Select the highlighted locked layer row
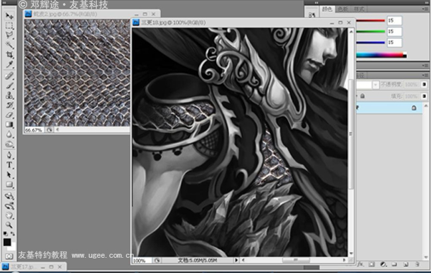This screenshot has height=273, width=431. click(x=389, y=108)
